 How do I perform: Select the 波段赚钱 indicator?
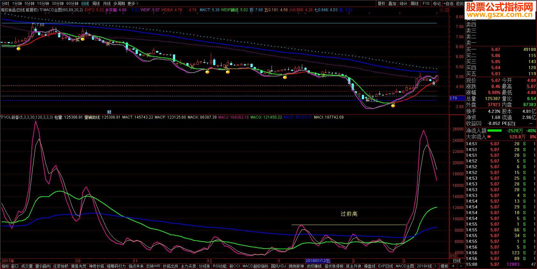click(314, 266)
